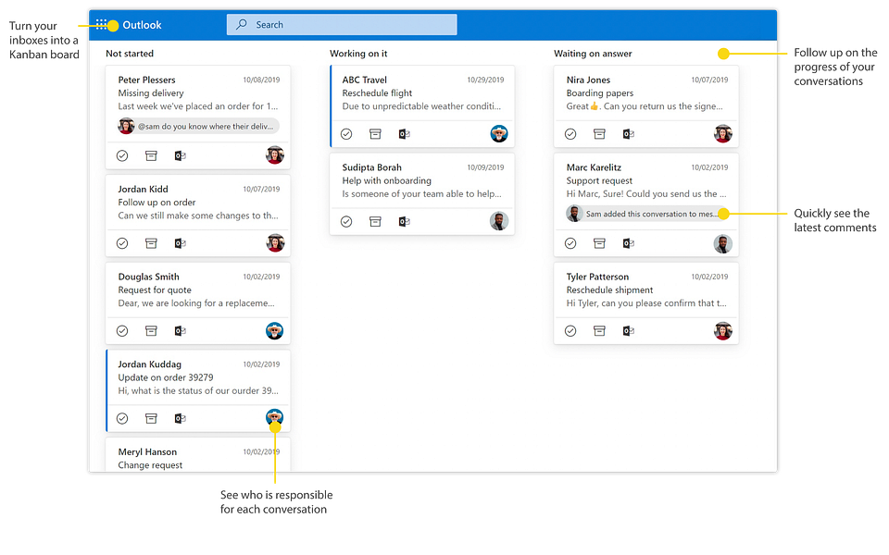Screen dimensions: 889x555
Task: Archive the Douglas Smith conversation
Action: pyautogui.click(x=151, y=331)
